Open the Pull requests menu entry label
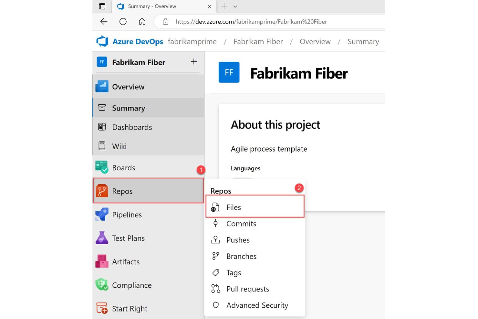478x319 pixels. 248,289
